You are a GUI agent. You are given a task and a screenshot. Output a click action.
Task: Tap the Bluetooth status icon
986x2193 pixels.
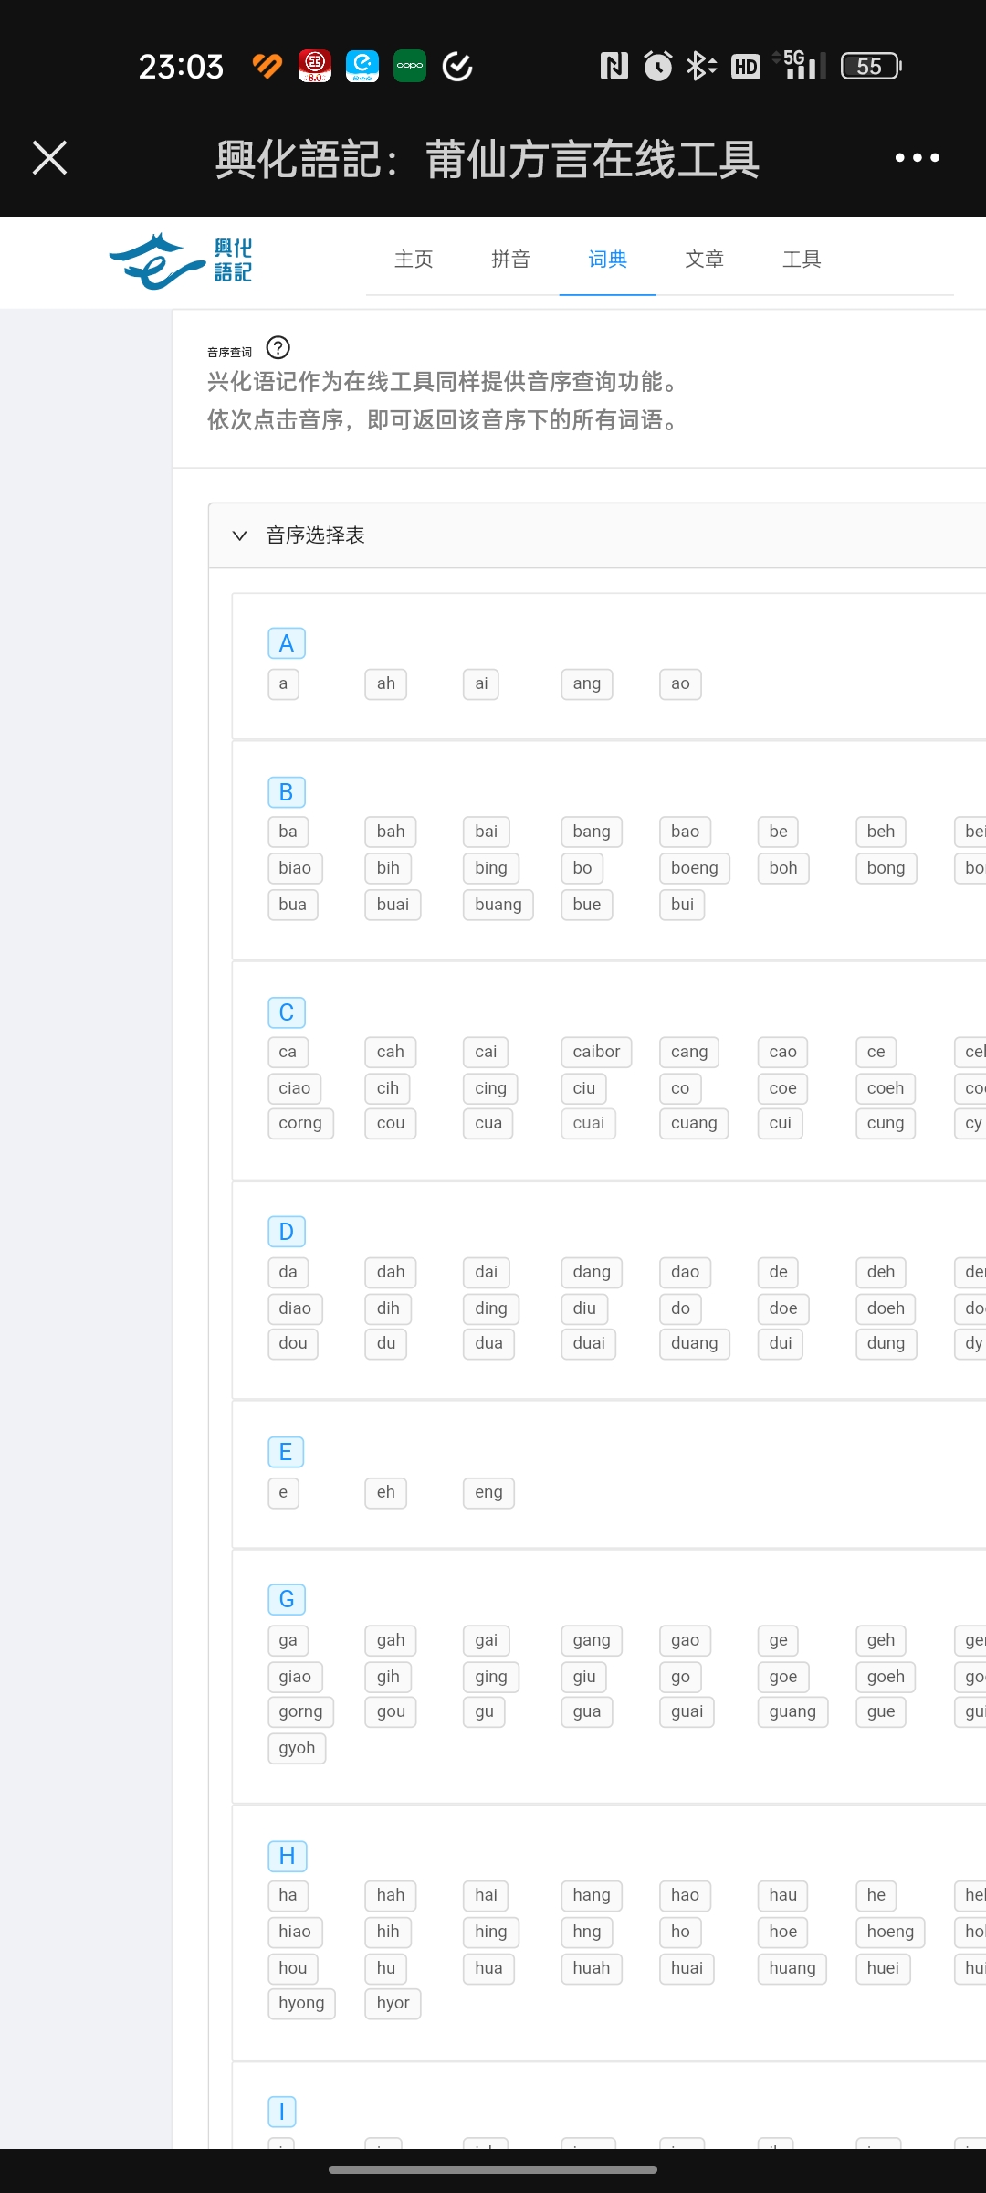click(701, 66)
